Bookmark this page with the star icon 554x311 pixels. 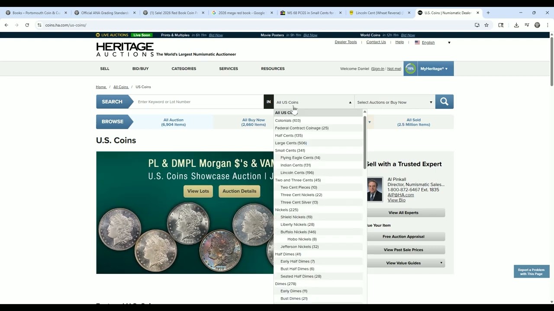[486, 25]
